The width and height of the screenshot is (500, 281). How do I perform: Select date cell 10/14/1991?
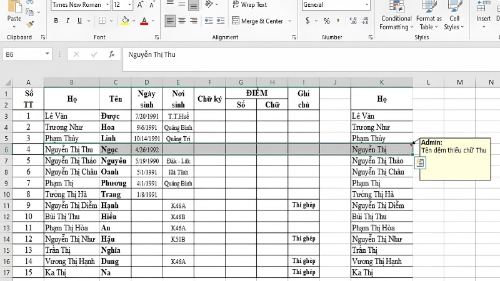pos(147,139)
